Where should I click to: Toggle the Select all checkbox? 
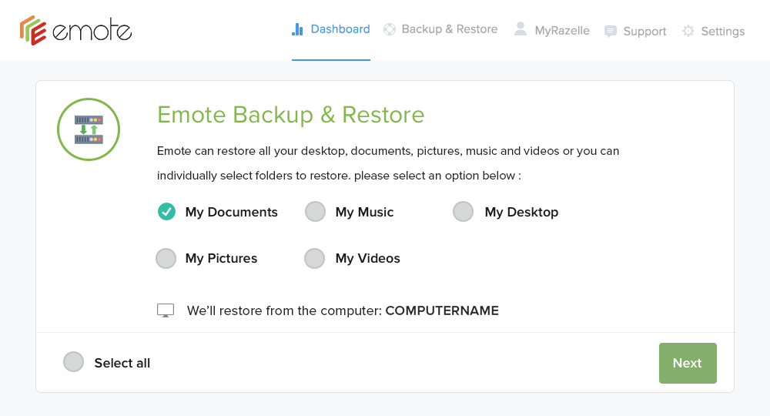pos(74,362)
